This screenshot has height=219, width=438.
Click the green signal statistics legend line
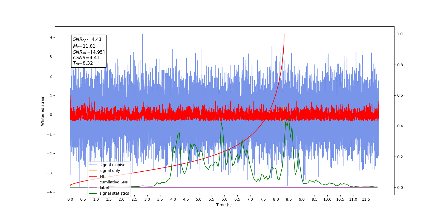(93, 193)
